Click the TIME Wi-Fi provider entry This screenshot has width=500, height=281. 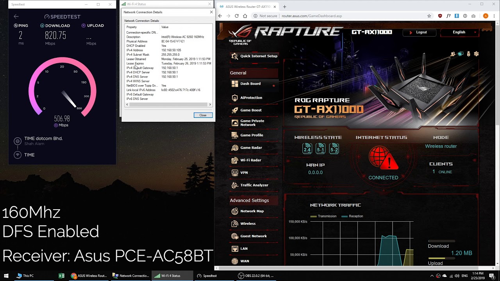pyautogui.click(x=29, y=155)
